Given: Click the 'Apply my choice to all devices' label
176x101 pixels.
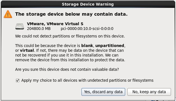Looking at the screenshot, I should point(87,81).
